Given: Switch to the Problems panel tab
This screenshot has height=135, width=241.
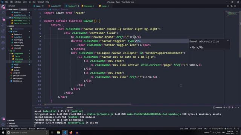Looking at the screenshot, I should pyautogui.click(x=38, y=108).
